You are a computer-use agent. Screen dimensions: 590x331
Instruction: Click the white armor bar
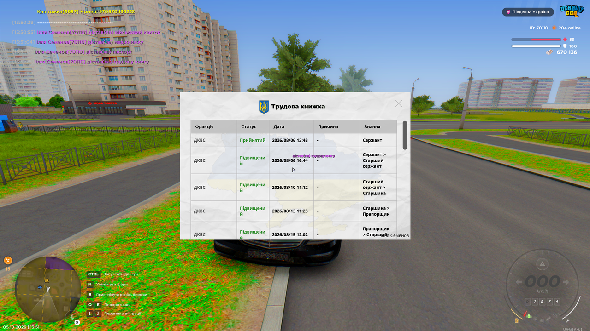536,46
